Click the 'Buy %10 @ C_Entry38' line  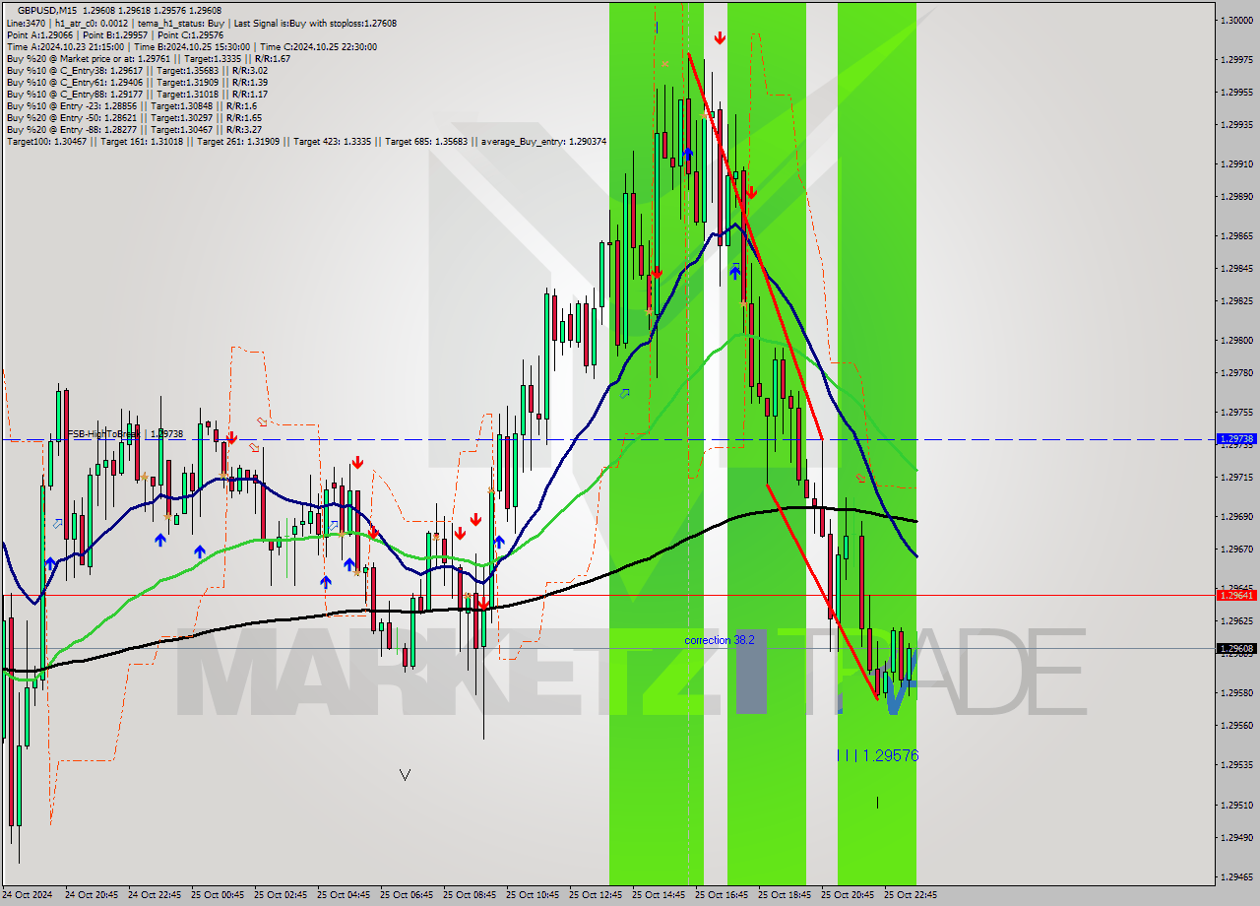[137, 70]
